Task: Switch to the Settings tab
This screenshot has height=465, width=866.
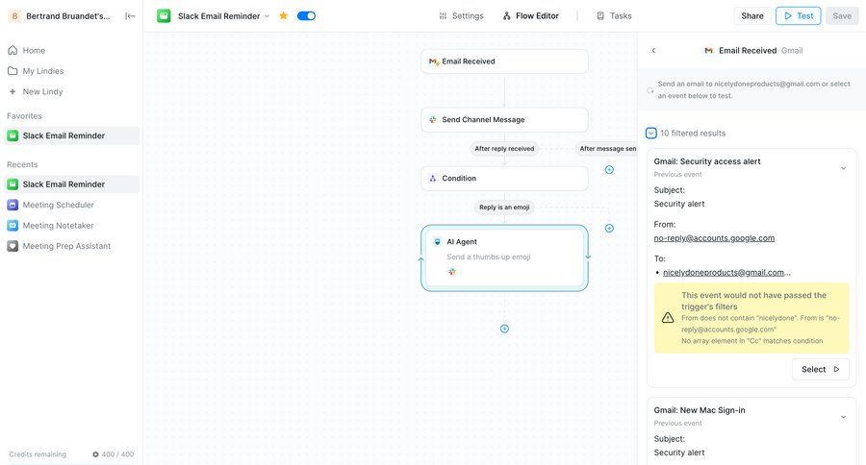Action: point(461,16)
